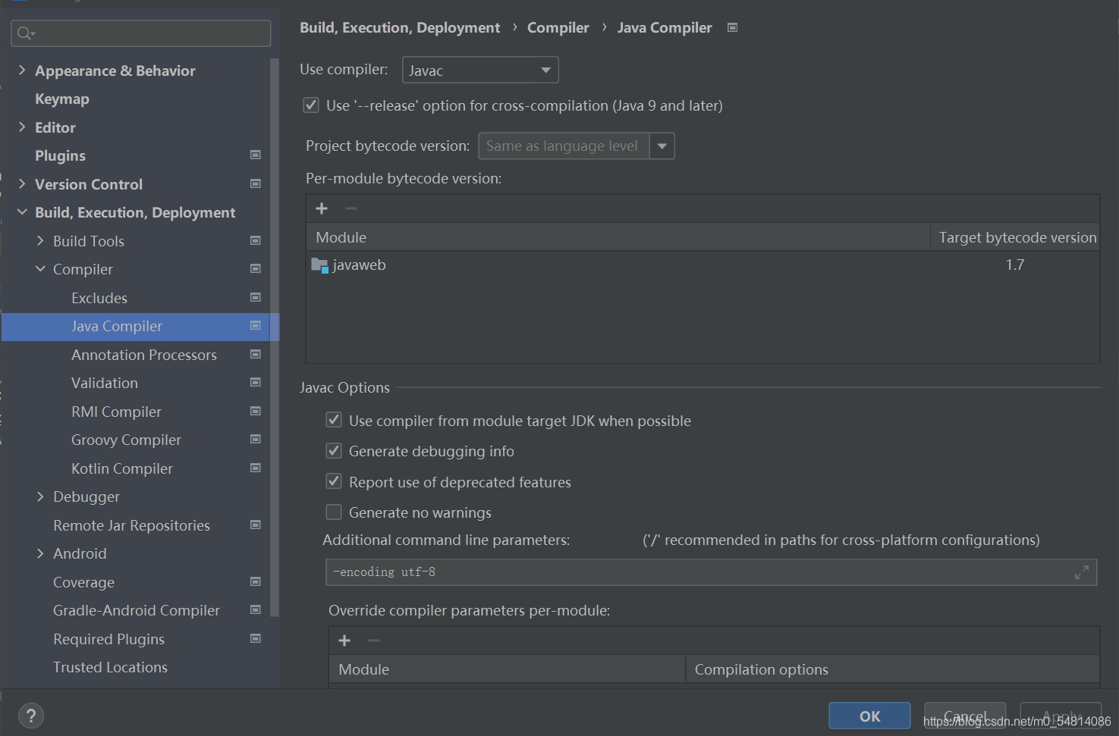Click the remove module bytecode version minus icon

click(350, 208)
